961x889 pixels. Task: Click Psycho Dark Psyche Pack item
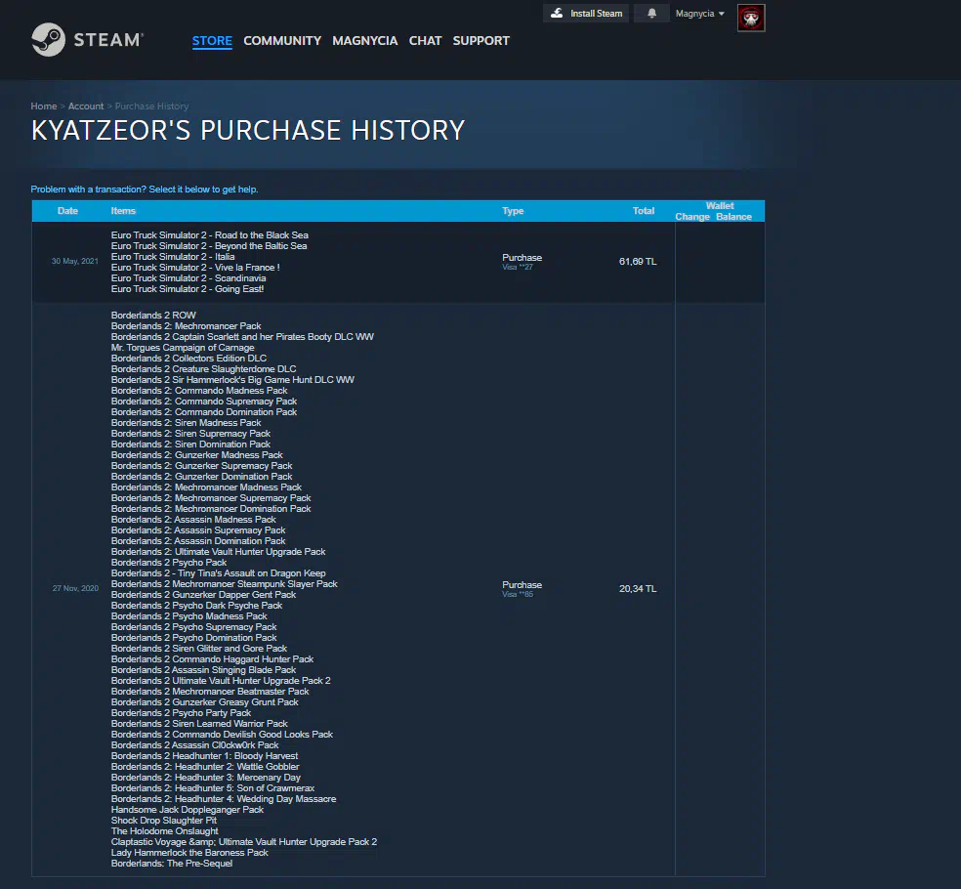[x=196, y=605]
